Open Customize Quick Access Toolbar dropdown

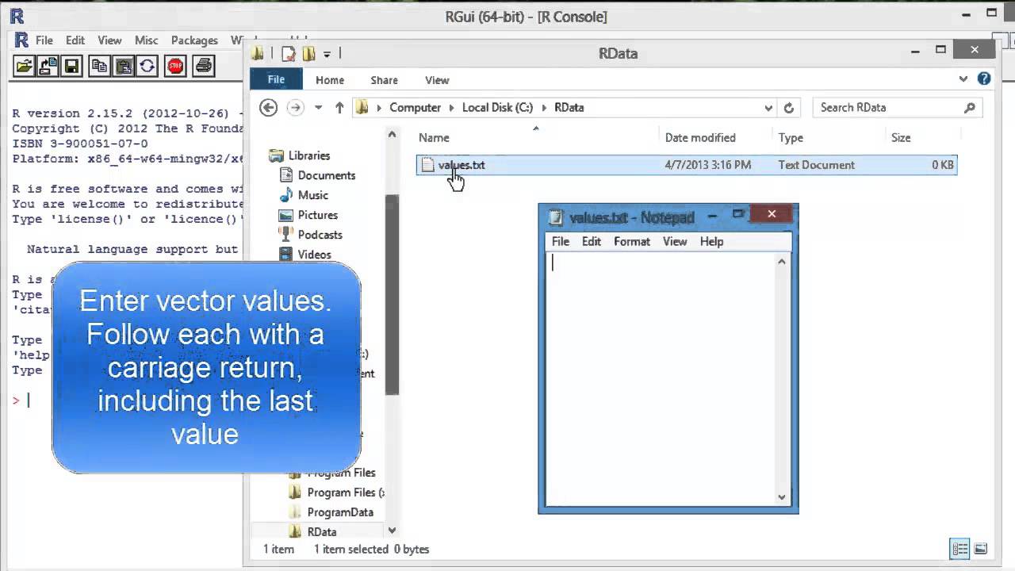(x=327, y=54)
